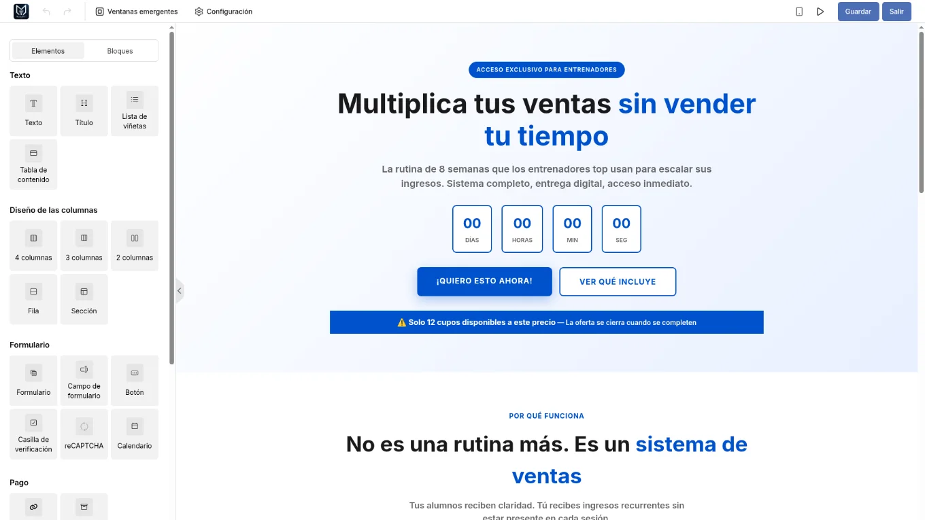Add a Formulario element
The height and width of the screenshot is (520, 925).
pyautogui.click(x=33, y=381)
